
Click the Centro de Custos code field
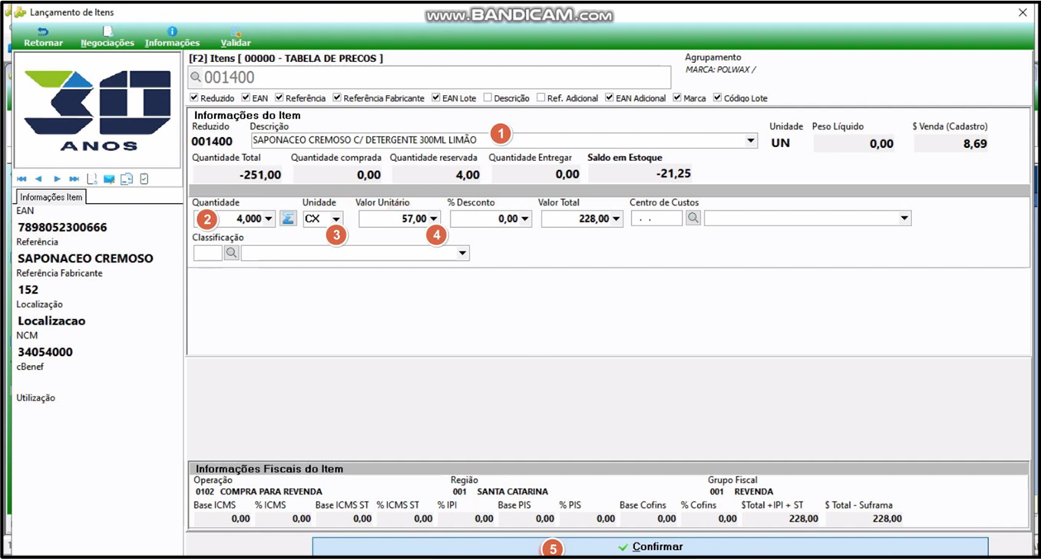pos(657,219)
